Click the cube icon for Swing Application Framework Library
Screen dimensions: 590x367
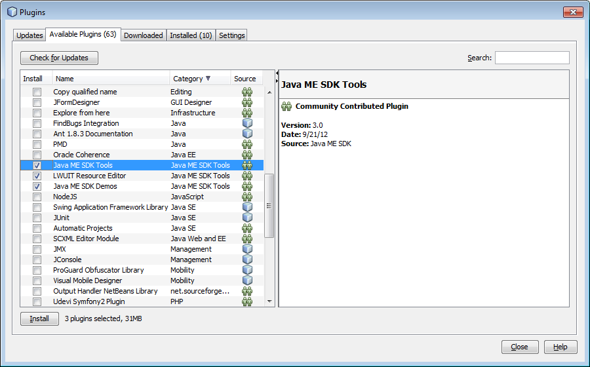tap(247, 207)
